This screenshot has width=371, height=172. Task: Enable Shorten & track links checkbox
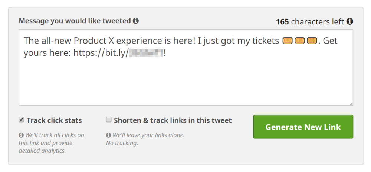(x=109, y=120)
